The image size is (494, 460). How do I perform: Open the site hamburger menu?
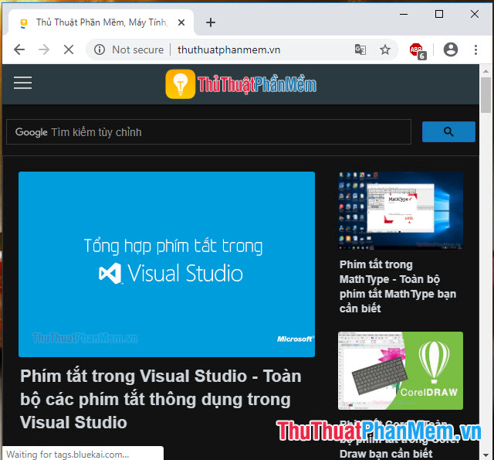22,83
